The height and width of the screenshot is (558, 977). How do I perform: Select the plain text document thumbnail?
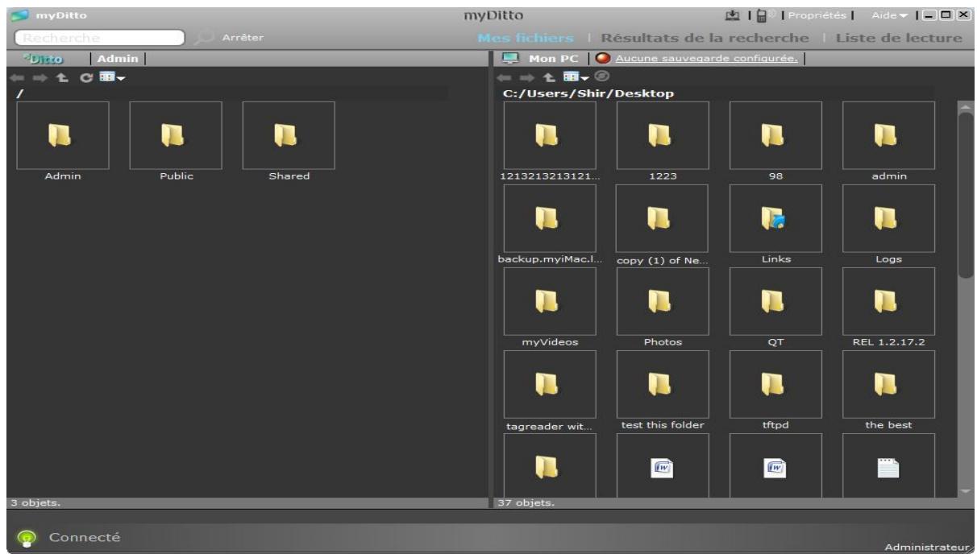[888, 465]
